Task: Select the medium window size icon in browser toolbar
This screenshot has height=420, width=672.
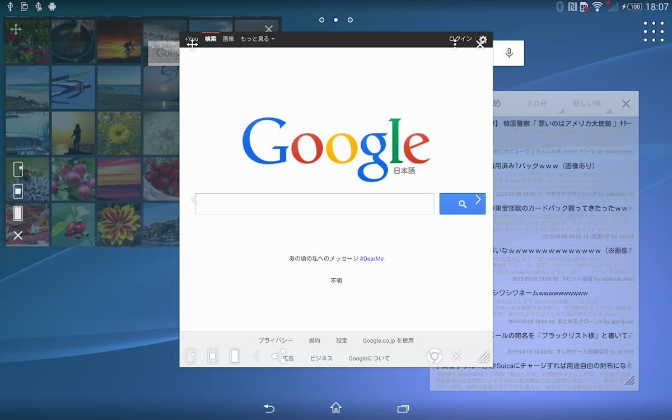Action: [x=213, y=356]
